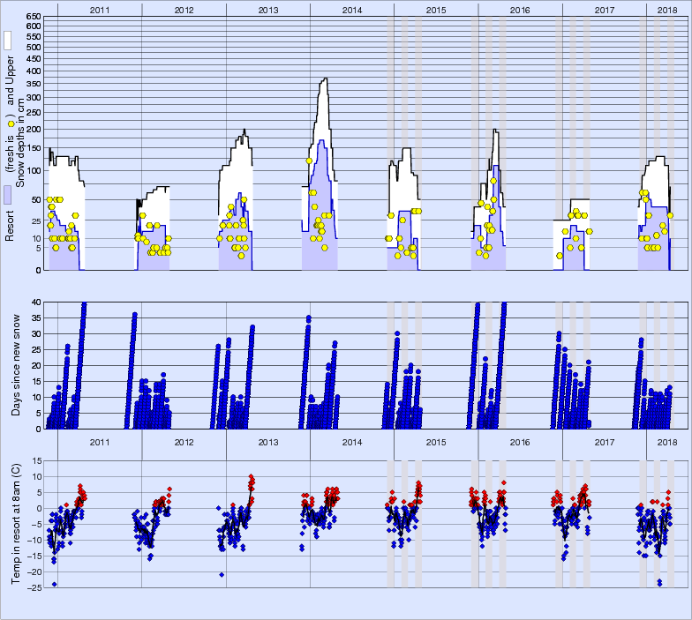This screenshot has width=692, height=620.
Task: Select the lavender Resort snow legend swatch
Action: (x=8, y=196)
